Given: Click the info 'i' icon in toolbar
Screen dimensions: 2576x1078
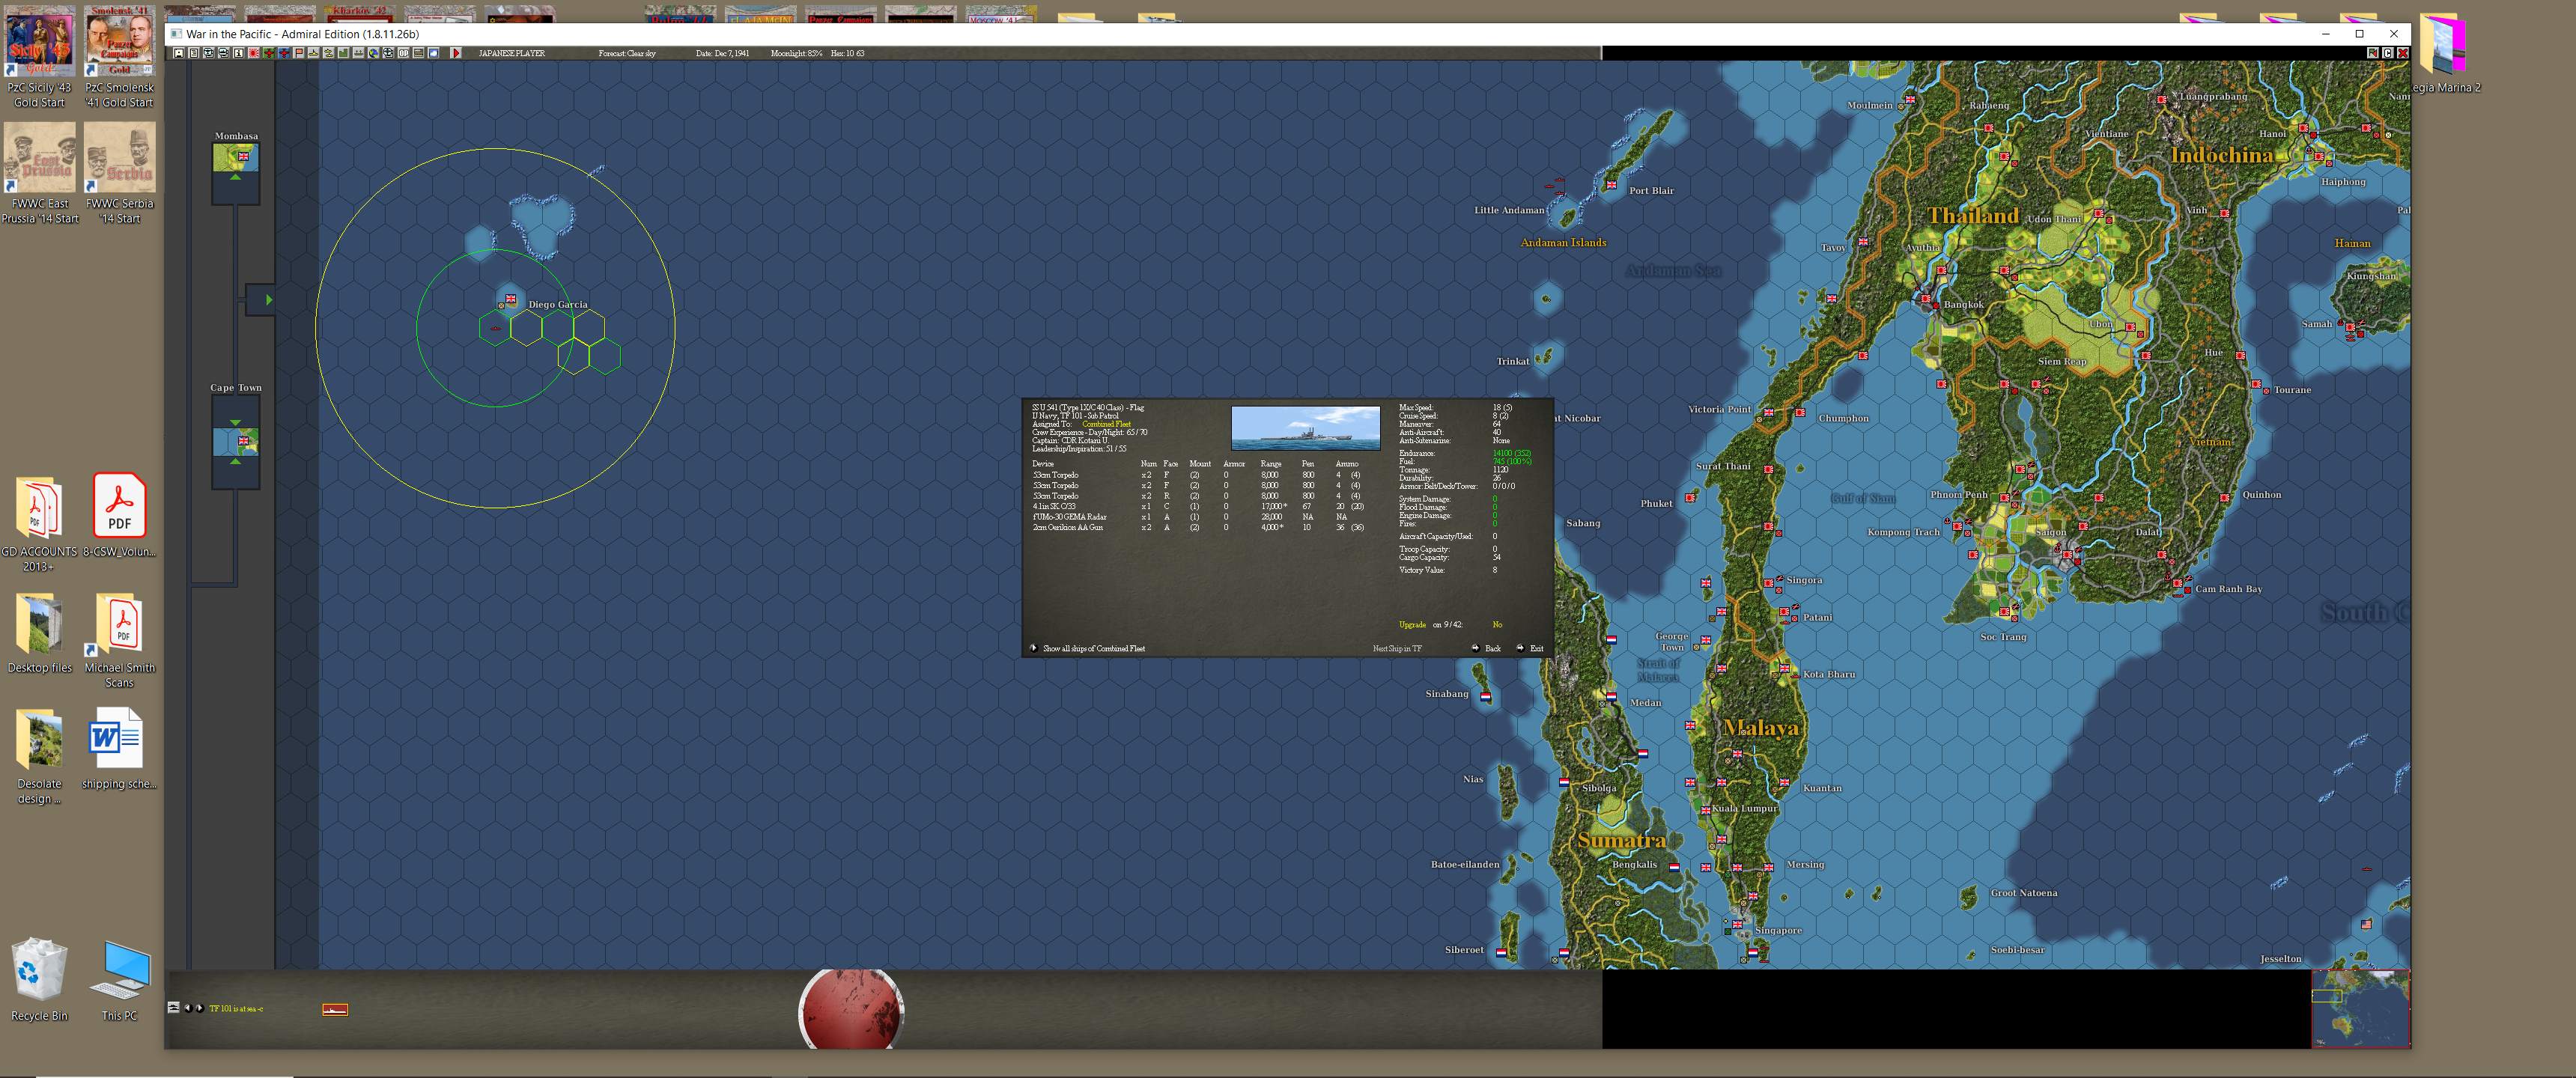Looking at the screenshot, I should (x=239, y=53).
